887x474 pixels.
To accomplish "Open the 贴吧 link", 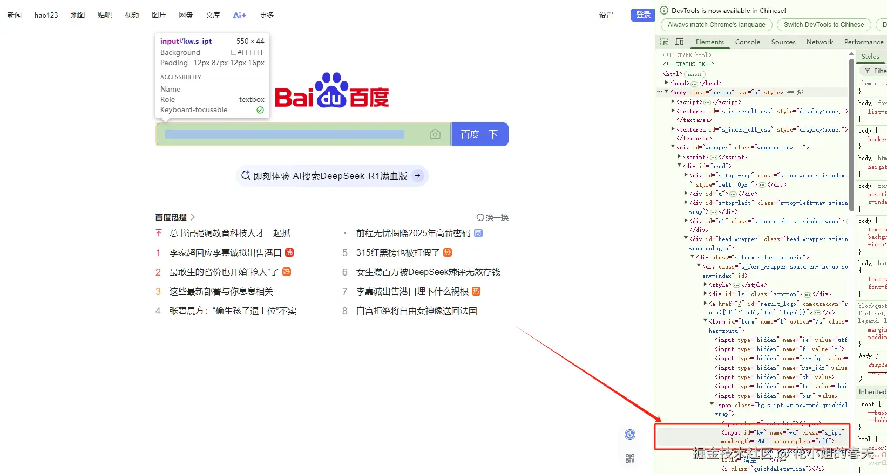I will [105, 15].
